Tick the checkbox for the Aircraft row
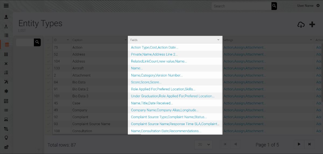 48,68
